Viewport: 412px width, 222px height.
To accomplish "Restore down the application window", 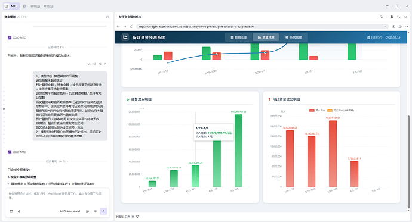I will (x=397, y=6).
